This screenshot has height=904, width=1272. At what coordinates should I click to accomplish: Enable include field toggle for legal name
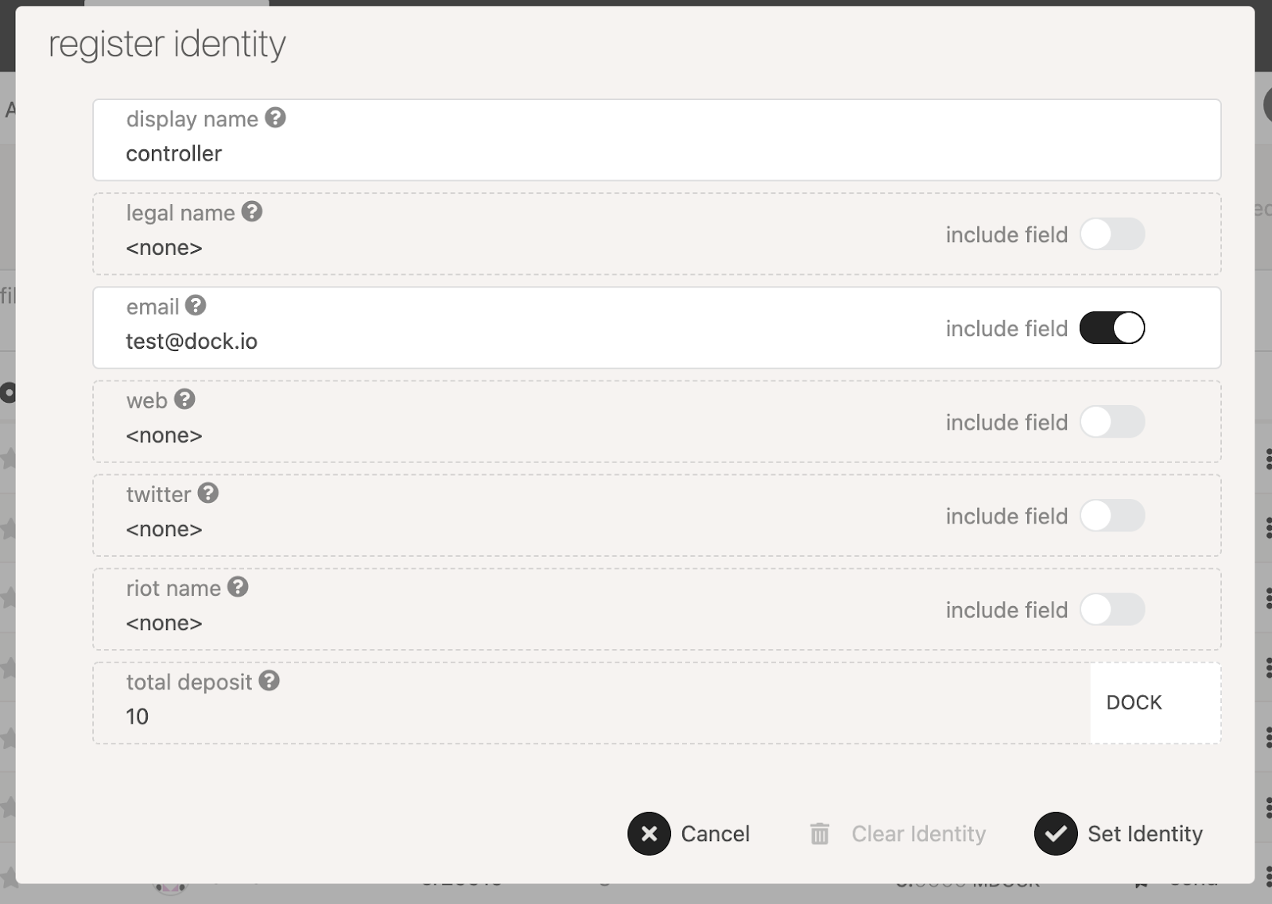coord(1112,234)
